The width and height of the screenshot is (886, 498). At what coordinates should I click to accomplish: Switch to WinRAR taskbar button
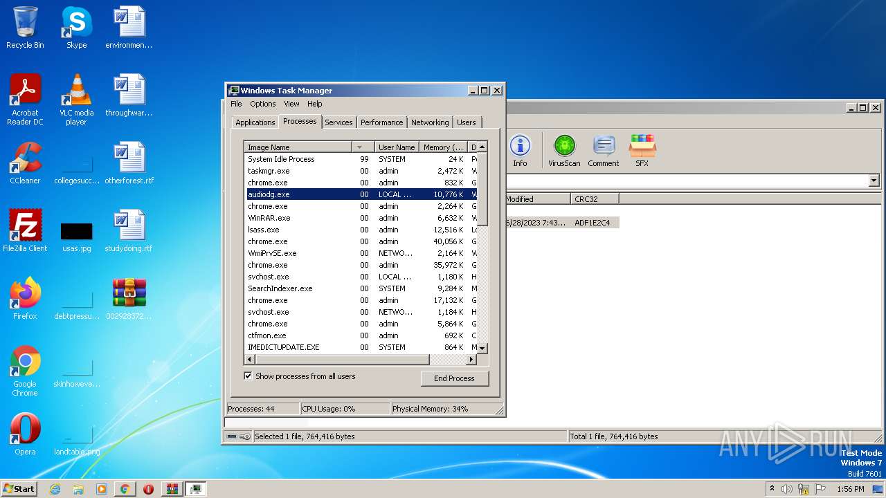(x=172, y=489)
